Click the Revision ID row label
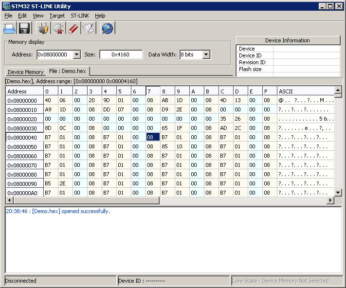Viewport: 346px width, 288px height. 252,62
